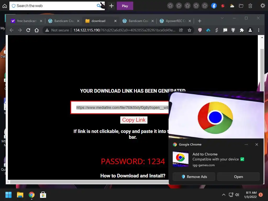Open launcher settings gear icon

click(x=263, y=6)
